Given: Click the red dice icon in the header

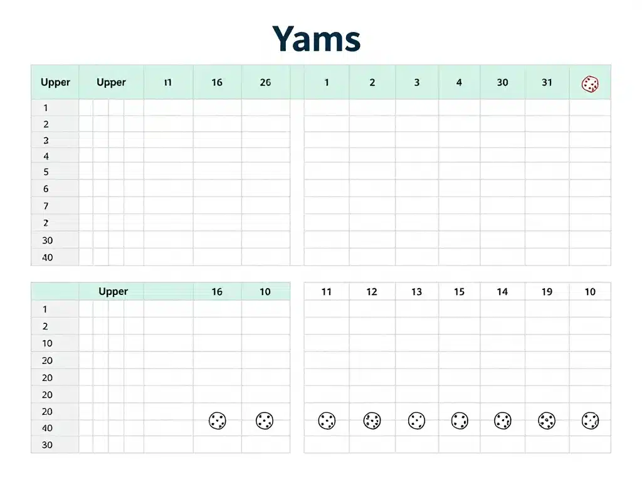Looking at the screenshot, I should click(x=590, y=83).
